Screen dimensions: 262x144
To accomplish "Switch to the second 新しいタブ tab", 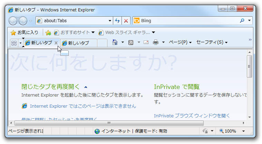I will (x=78, y=43).
